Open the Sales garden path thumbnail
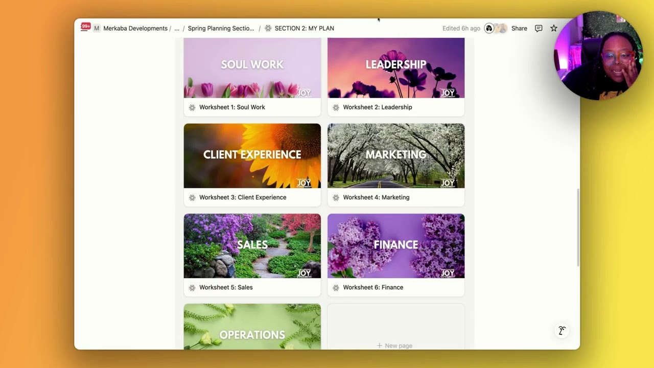The width and height of the screenshot is (654, 368). pyautogui.click(x=252, y=246)
